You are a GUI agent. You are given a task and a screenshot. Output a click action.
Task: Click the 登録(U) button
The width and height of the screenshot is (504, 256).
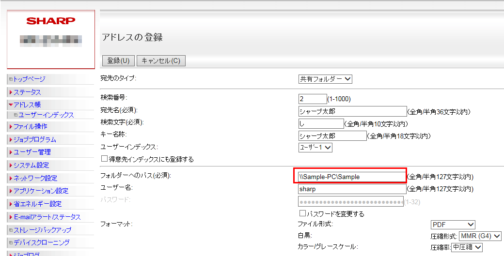[x=118, y=61]
